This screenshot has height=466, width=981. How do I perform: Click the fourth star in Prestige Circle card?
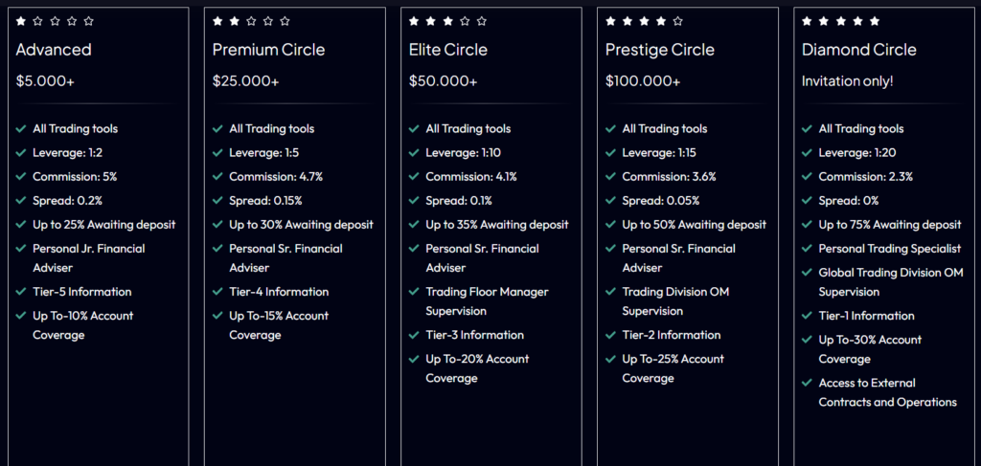pyautogui.click(x=661, y=21)
